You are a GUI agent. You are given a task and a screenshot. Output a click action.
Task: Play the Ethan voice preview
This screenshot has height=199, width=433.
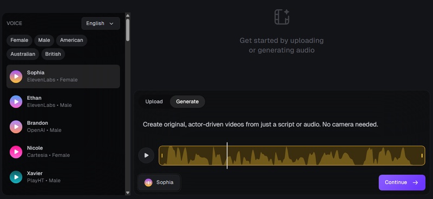[16, 101]
